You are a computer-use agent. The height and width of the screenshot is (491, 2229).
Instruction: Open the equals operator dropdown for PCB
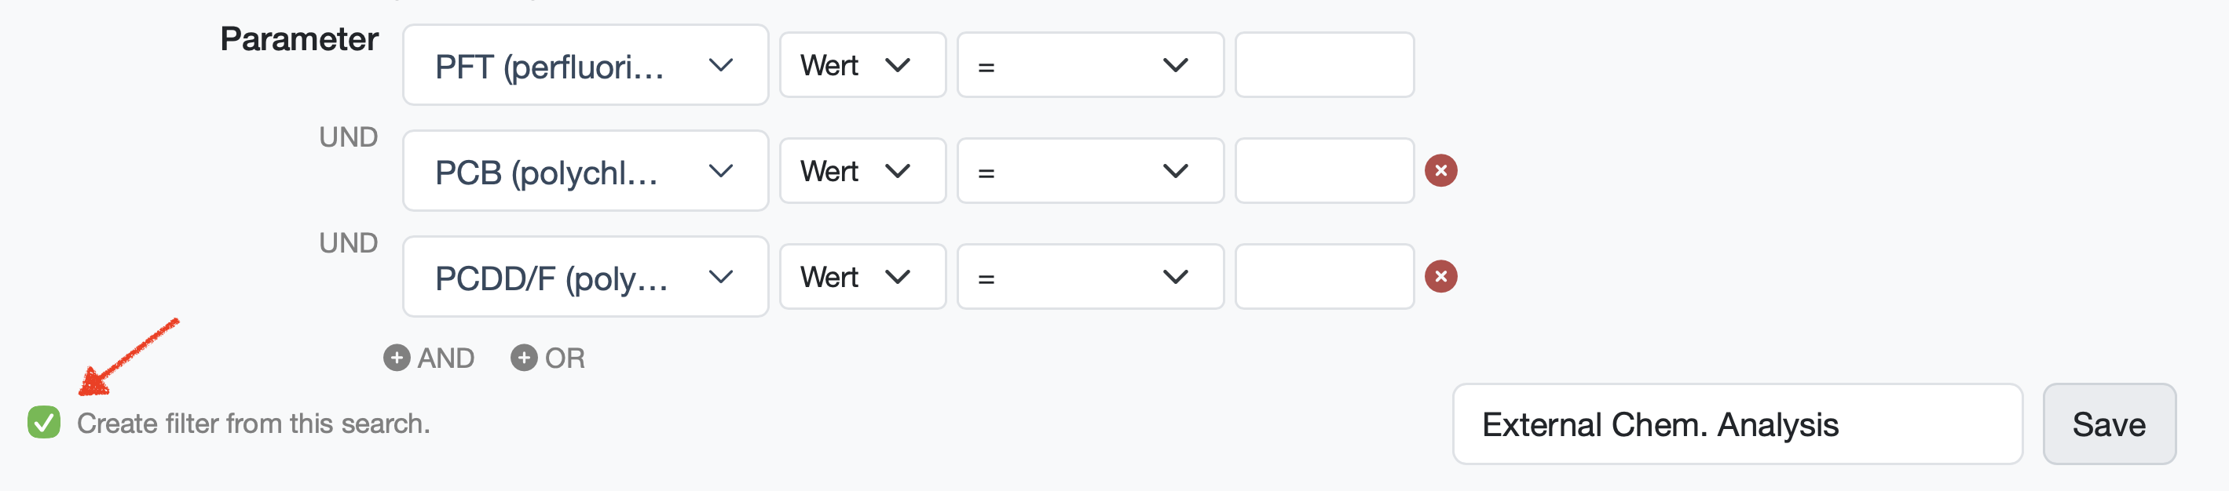pyautogui.click(x=1089, y=171)
